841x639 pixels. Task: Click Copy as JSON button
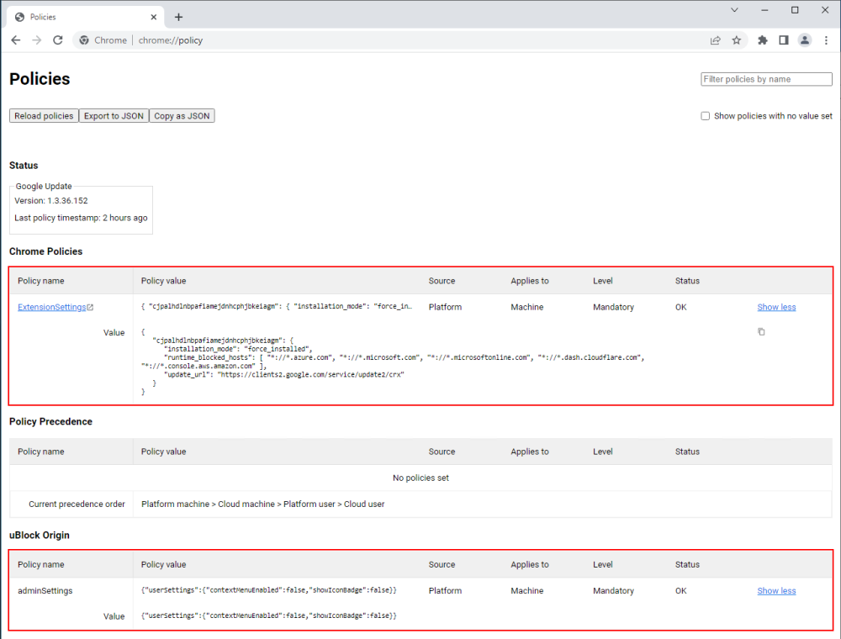click(x=182, y=116)
